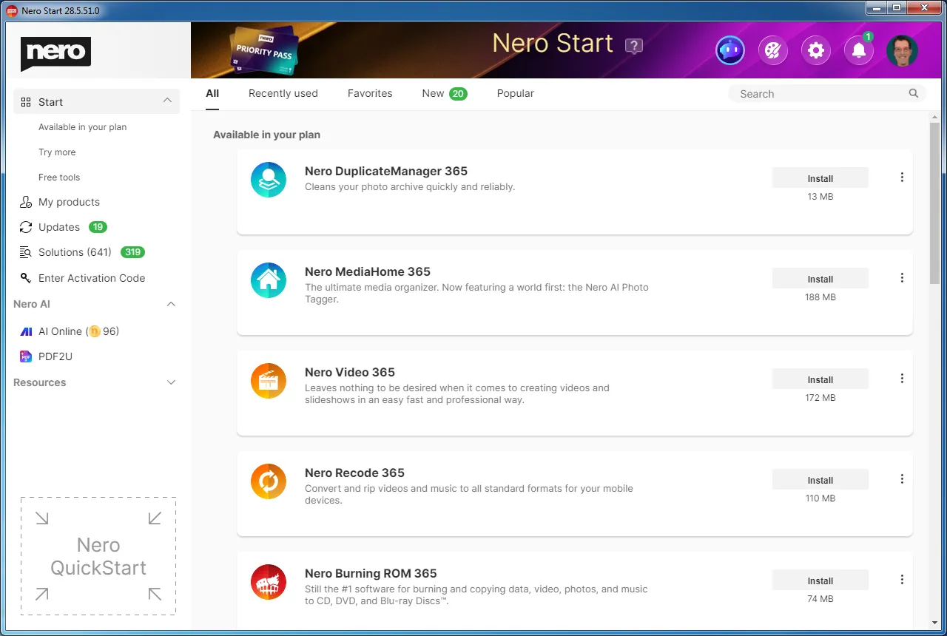Image resolution: width=947 pixels, height=636 pixels.
Task: Expand the Resources section
Action: pyautogui.click(x=171, y=382)
